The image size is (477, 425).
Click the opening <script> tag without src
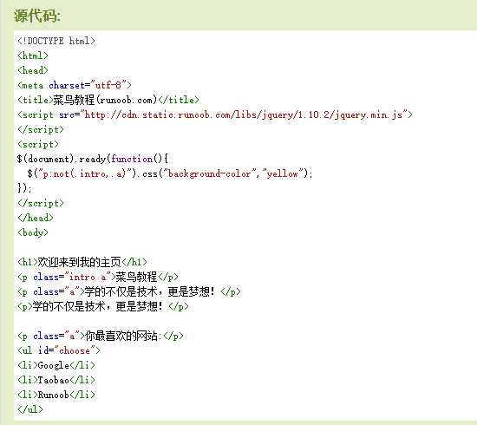37,144
